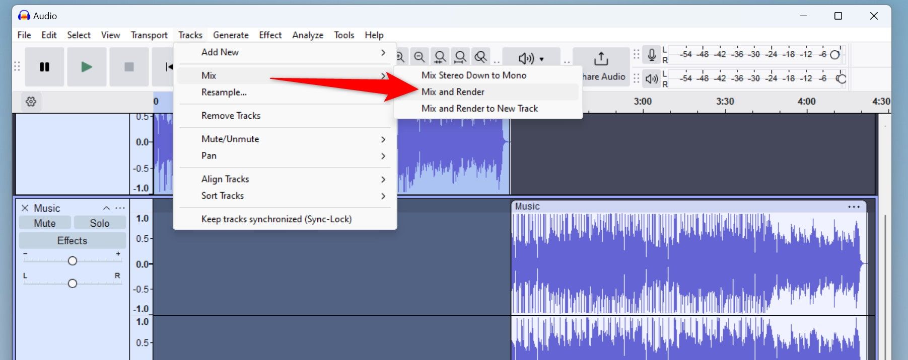
Task: Click the playback meter speaker icon
Action: [652, 79]
